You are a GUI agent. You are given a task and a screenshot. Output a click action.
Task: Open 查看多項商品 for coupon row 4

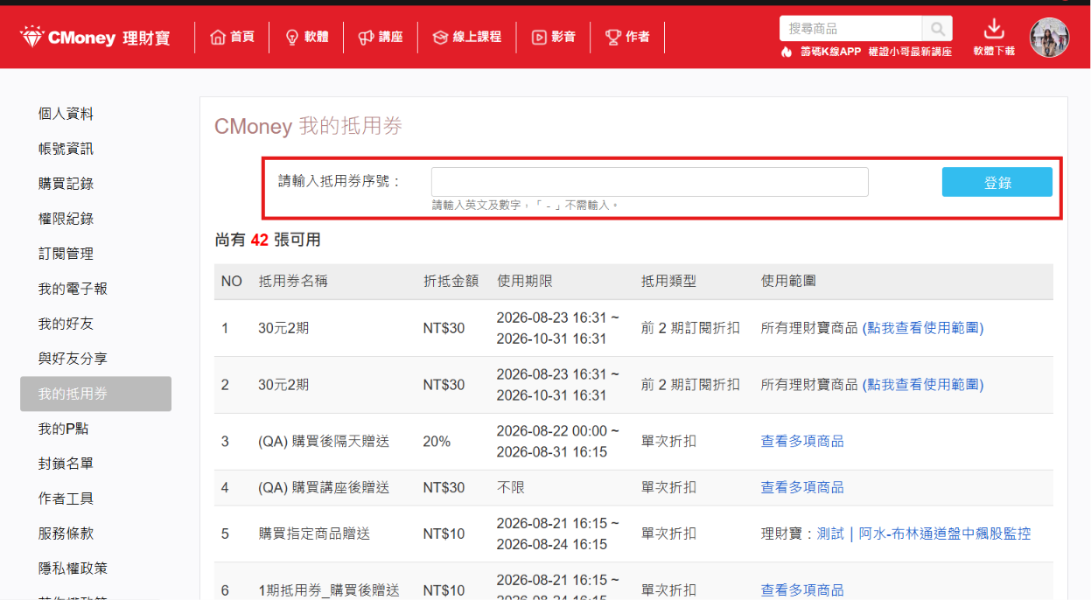pyautogui.click(x=802, y=487)
